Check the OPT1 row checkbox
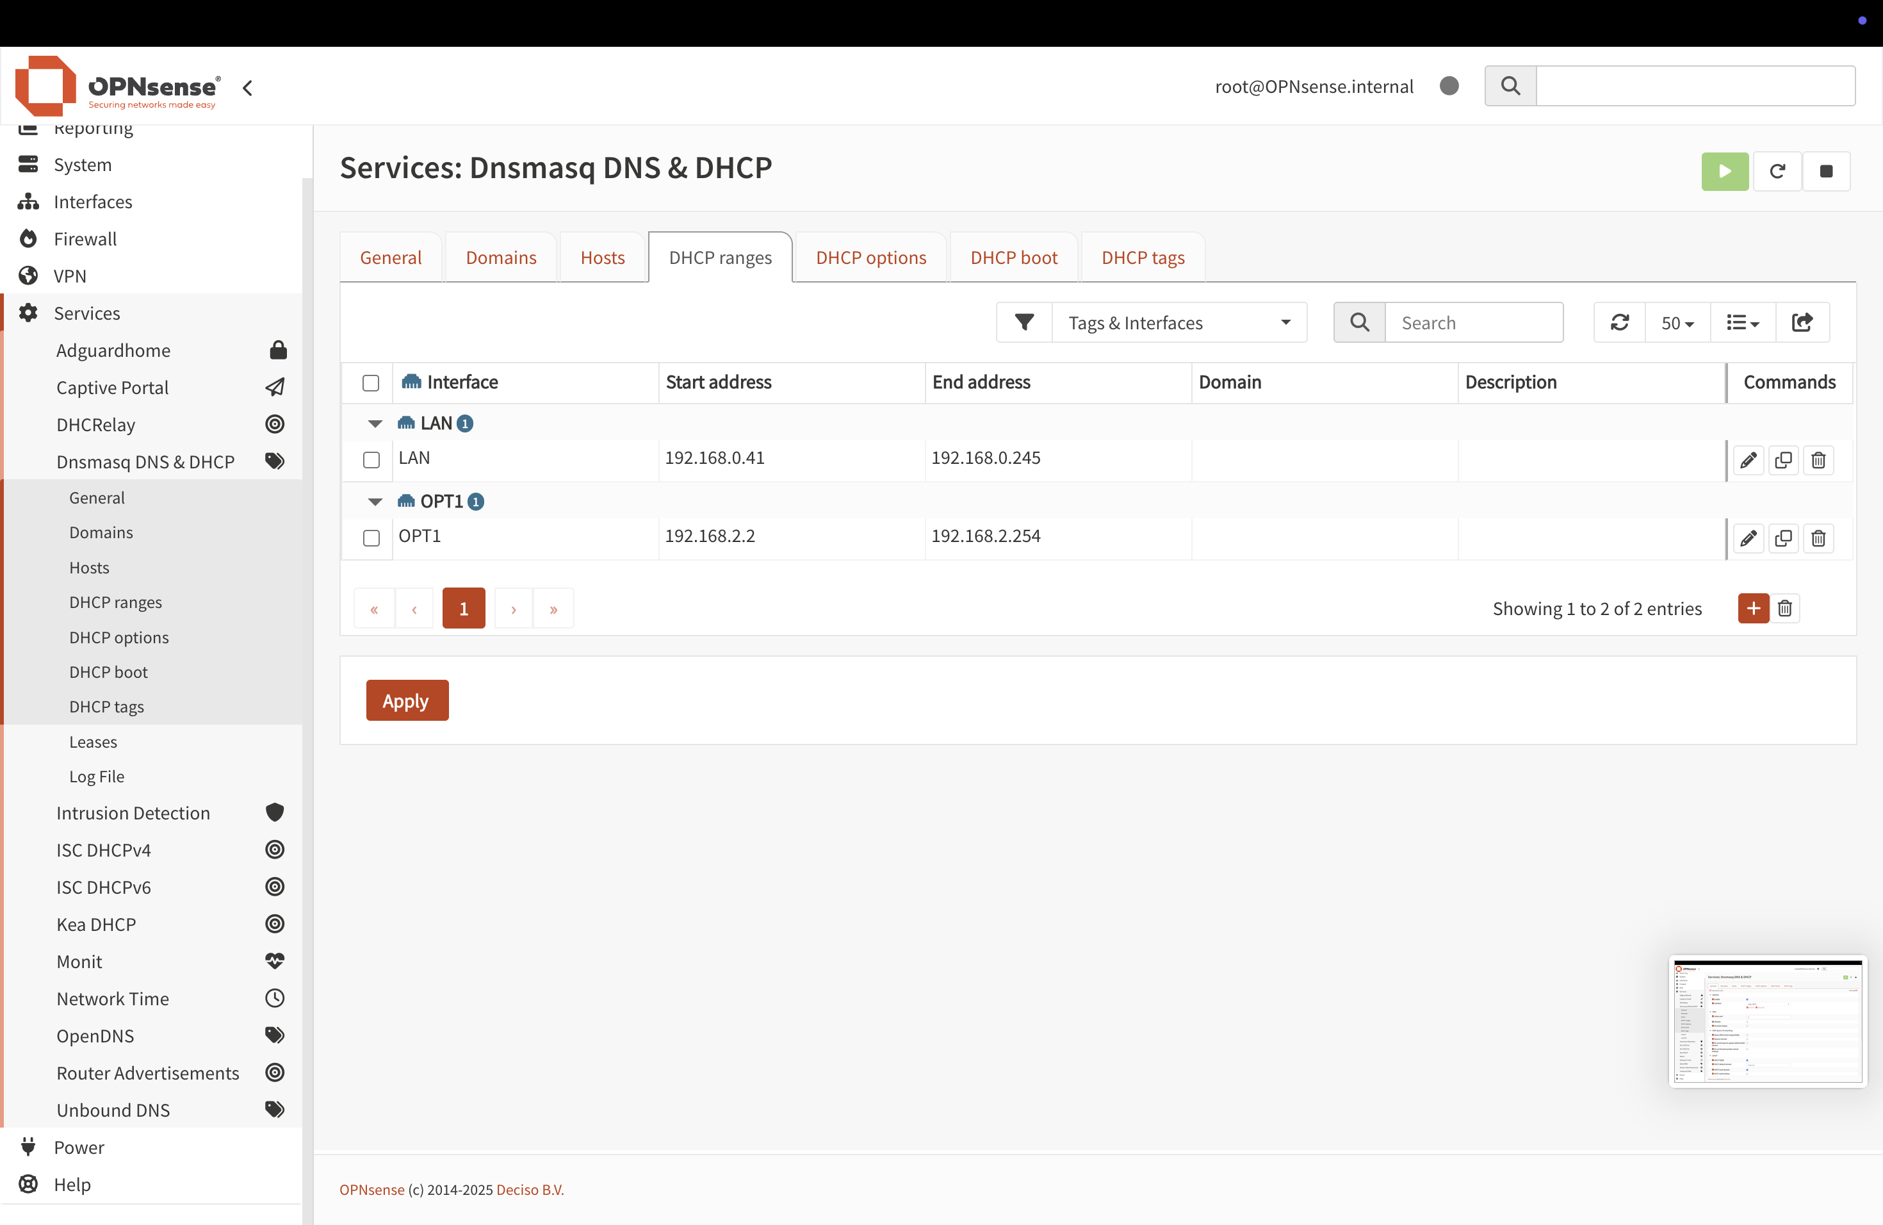The width and height of the screenshot is (1883, 1225). pos(371,538)
